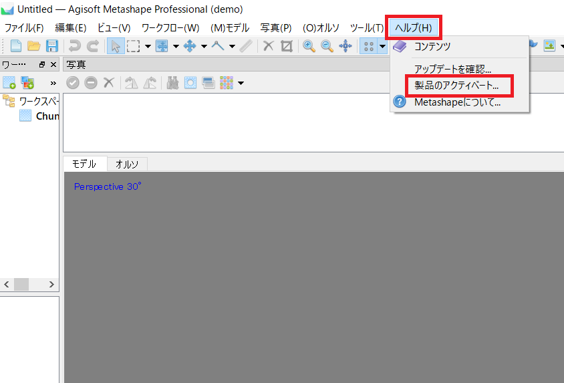Screen dimensions: 564x383
Task: Click the show images icon in main toolbar
Action: 549,45
